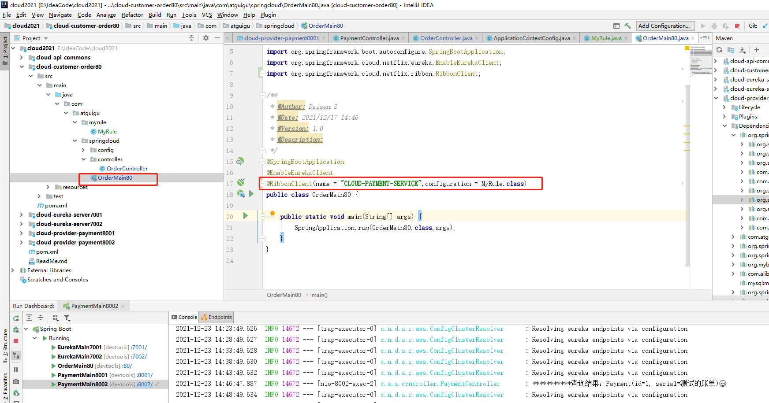769x403 pixels.
Task: Switch to MyRule.java editor tab
Action: coord(606,38)
